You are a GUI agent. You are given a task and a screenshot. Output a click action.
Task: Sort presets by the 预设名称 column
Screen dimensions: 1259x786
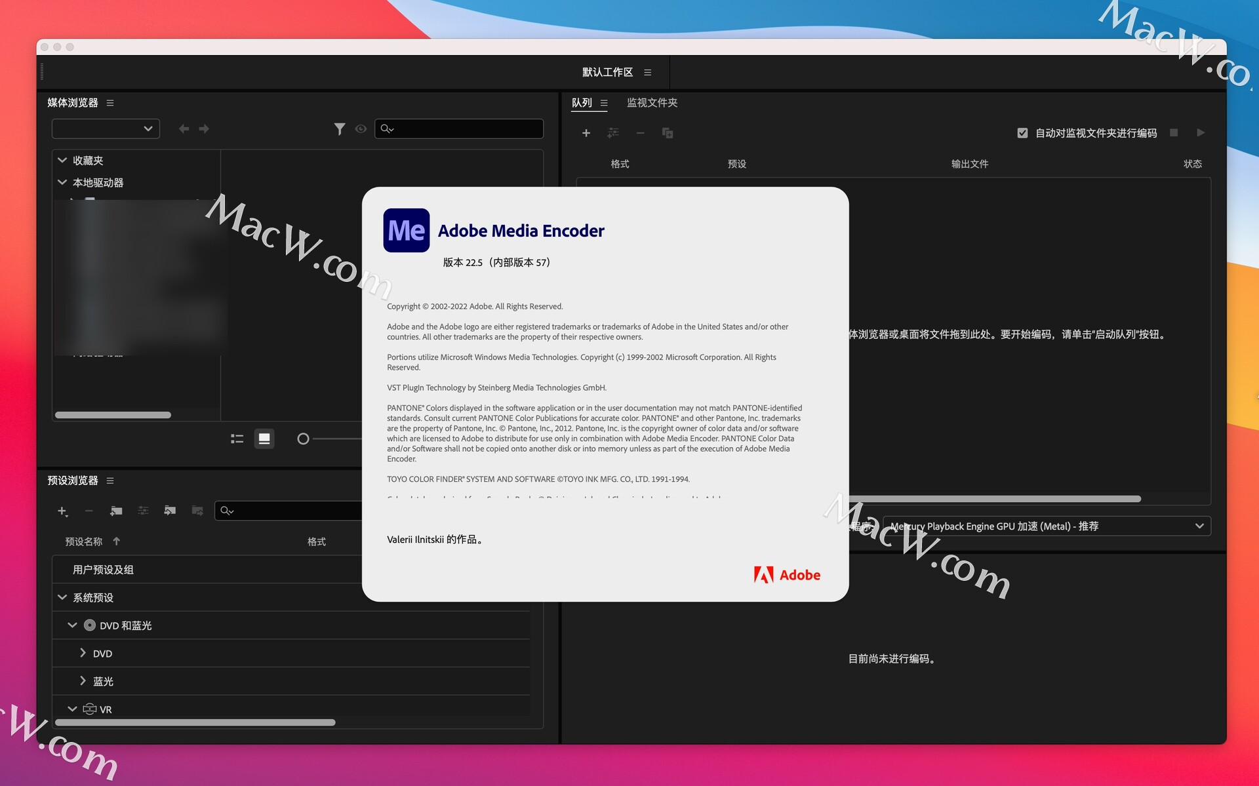[84, 541]
